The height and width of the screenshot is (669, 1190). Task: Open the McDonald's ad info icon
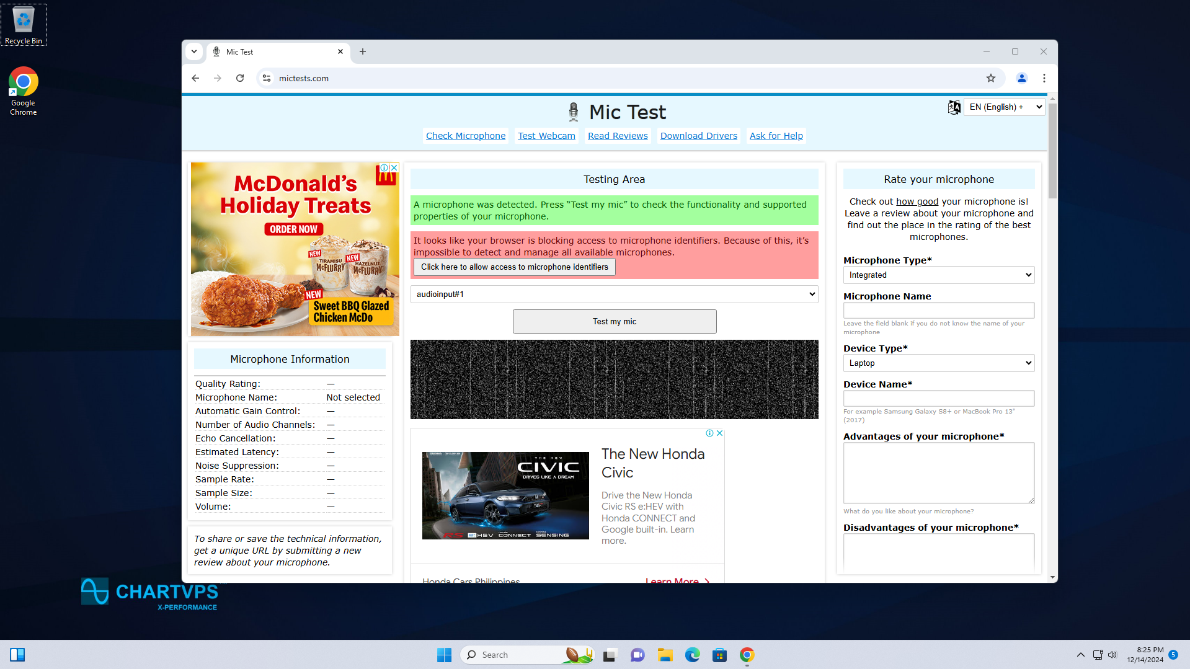click(x=384, y=167)
